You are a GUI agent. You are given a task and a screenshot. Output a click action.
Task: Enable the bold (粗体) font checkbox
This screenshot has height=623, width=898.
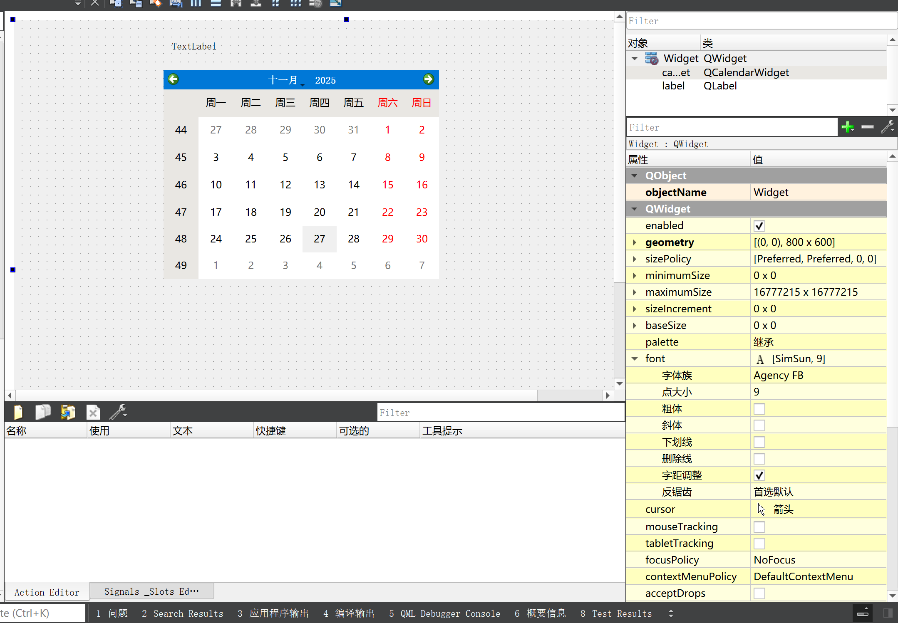(759, 409)
